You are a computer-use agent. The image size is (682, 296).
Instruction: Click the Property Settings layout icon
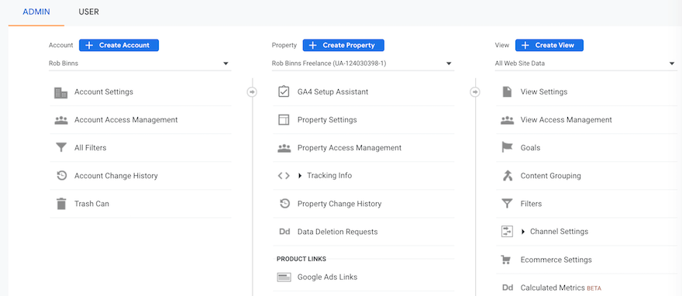284,120
